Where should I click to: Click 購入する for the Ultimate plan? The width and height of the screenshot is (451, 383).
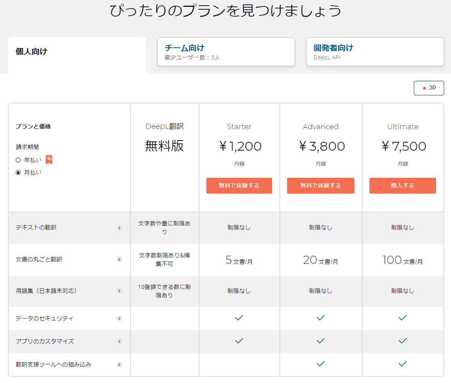(x=403, y=185)
